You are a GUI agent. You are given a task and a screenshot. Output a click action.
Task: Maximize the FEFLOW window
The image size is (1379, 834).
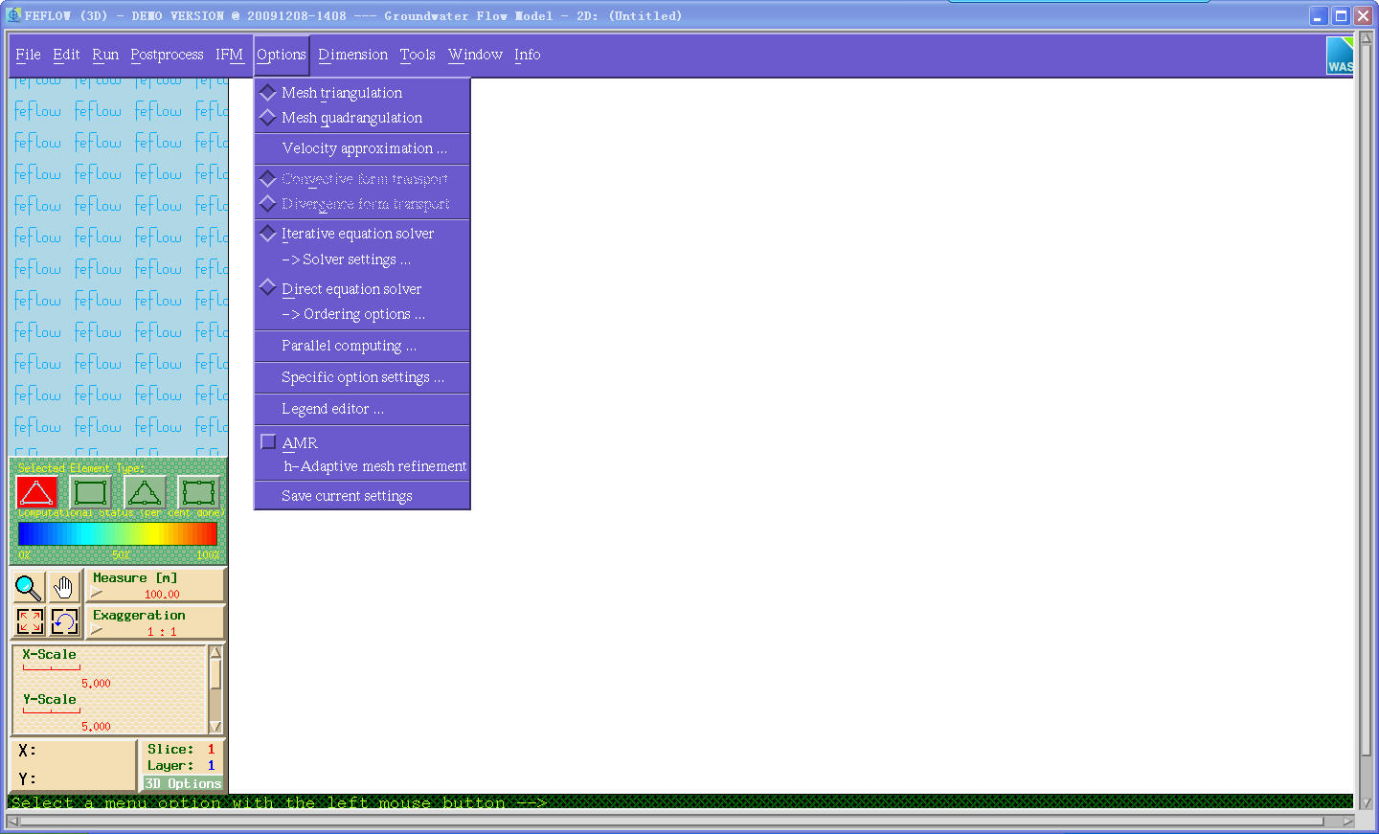pos(1341,15)
